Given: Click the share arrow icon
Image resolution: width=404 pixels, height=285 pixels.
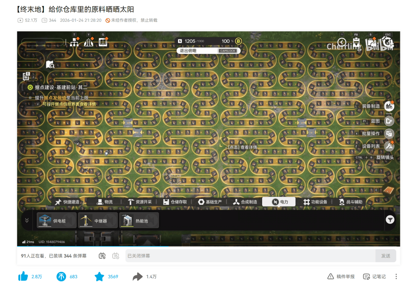Looking at the screenshot, I should coord(138,276).
